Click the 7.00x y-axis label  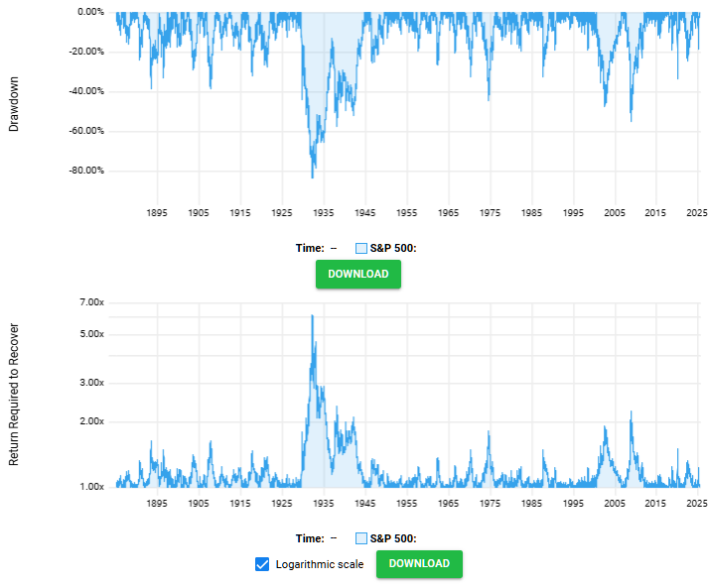[91, 301]
